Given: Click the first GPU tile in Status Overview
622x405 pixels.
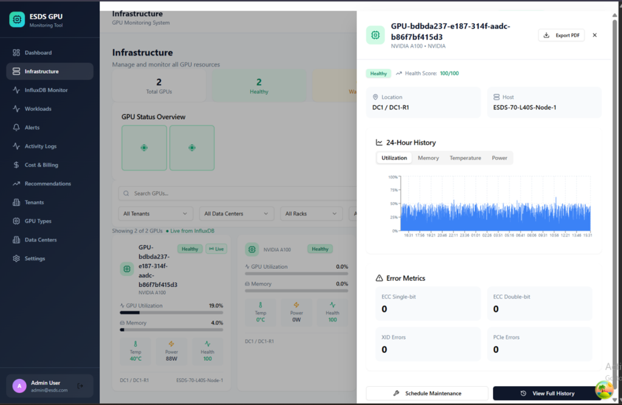Looking at the screenshot, I should pyautogui.click(x=144, y=148).
